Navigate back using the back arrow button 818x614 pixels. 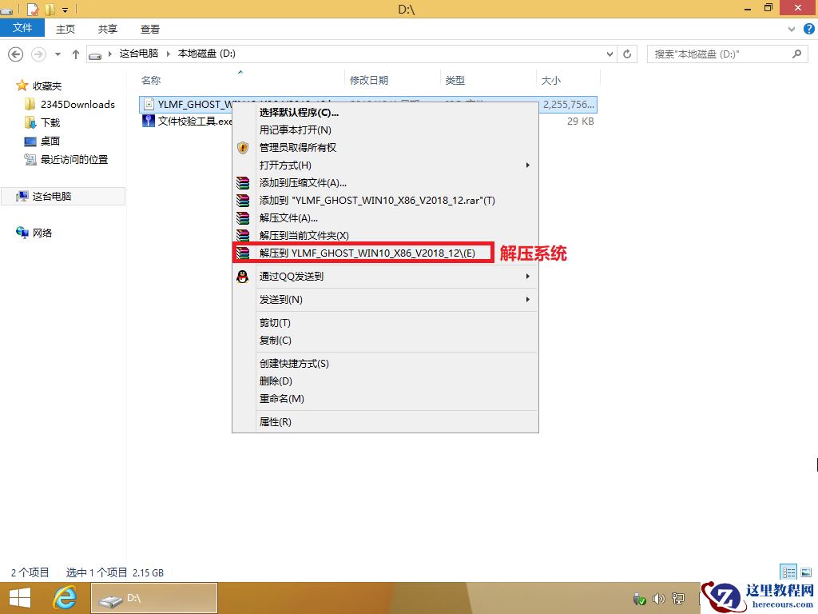tap(16, 54)
